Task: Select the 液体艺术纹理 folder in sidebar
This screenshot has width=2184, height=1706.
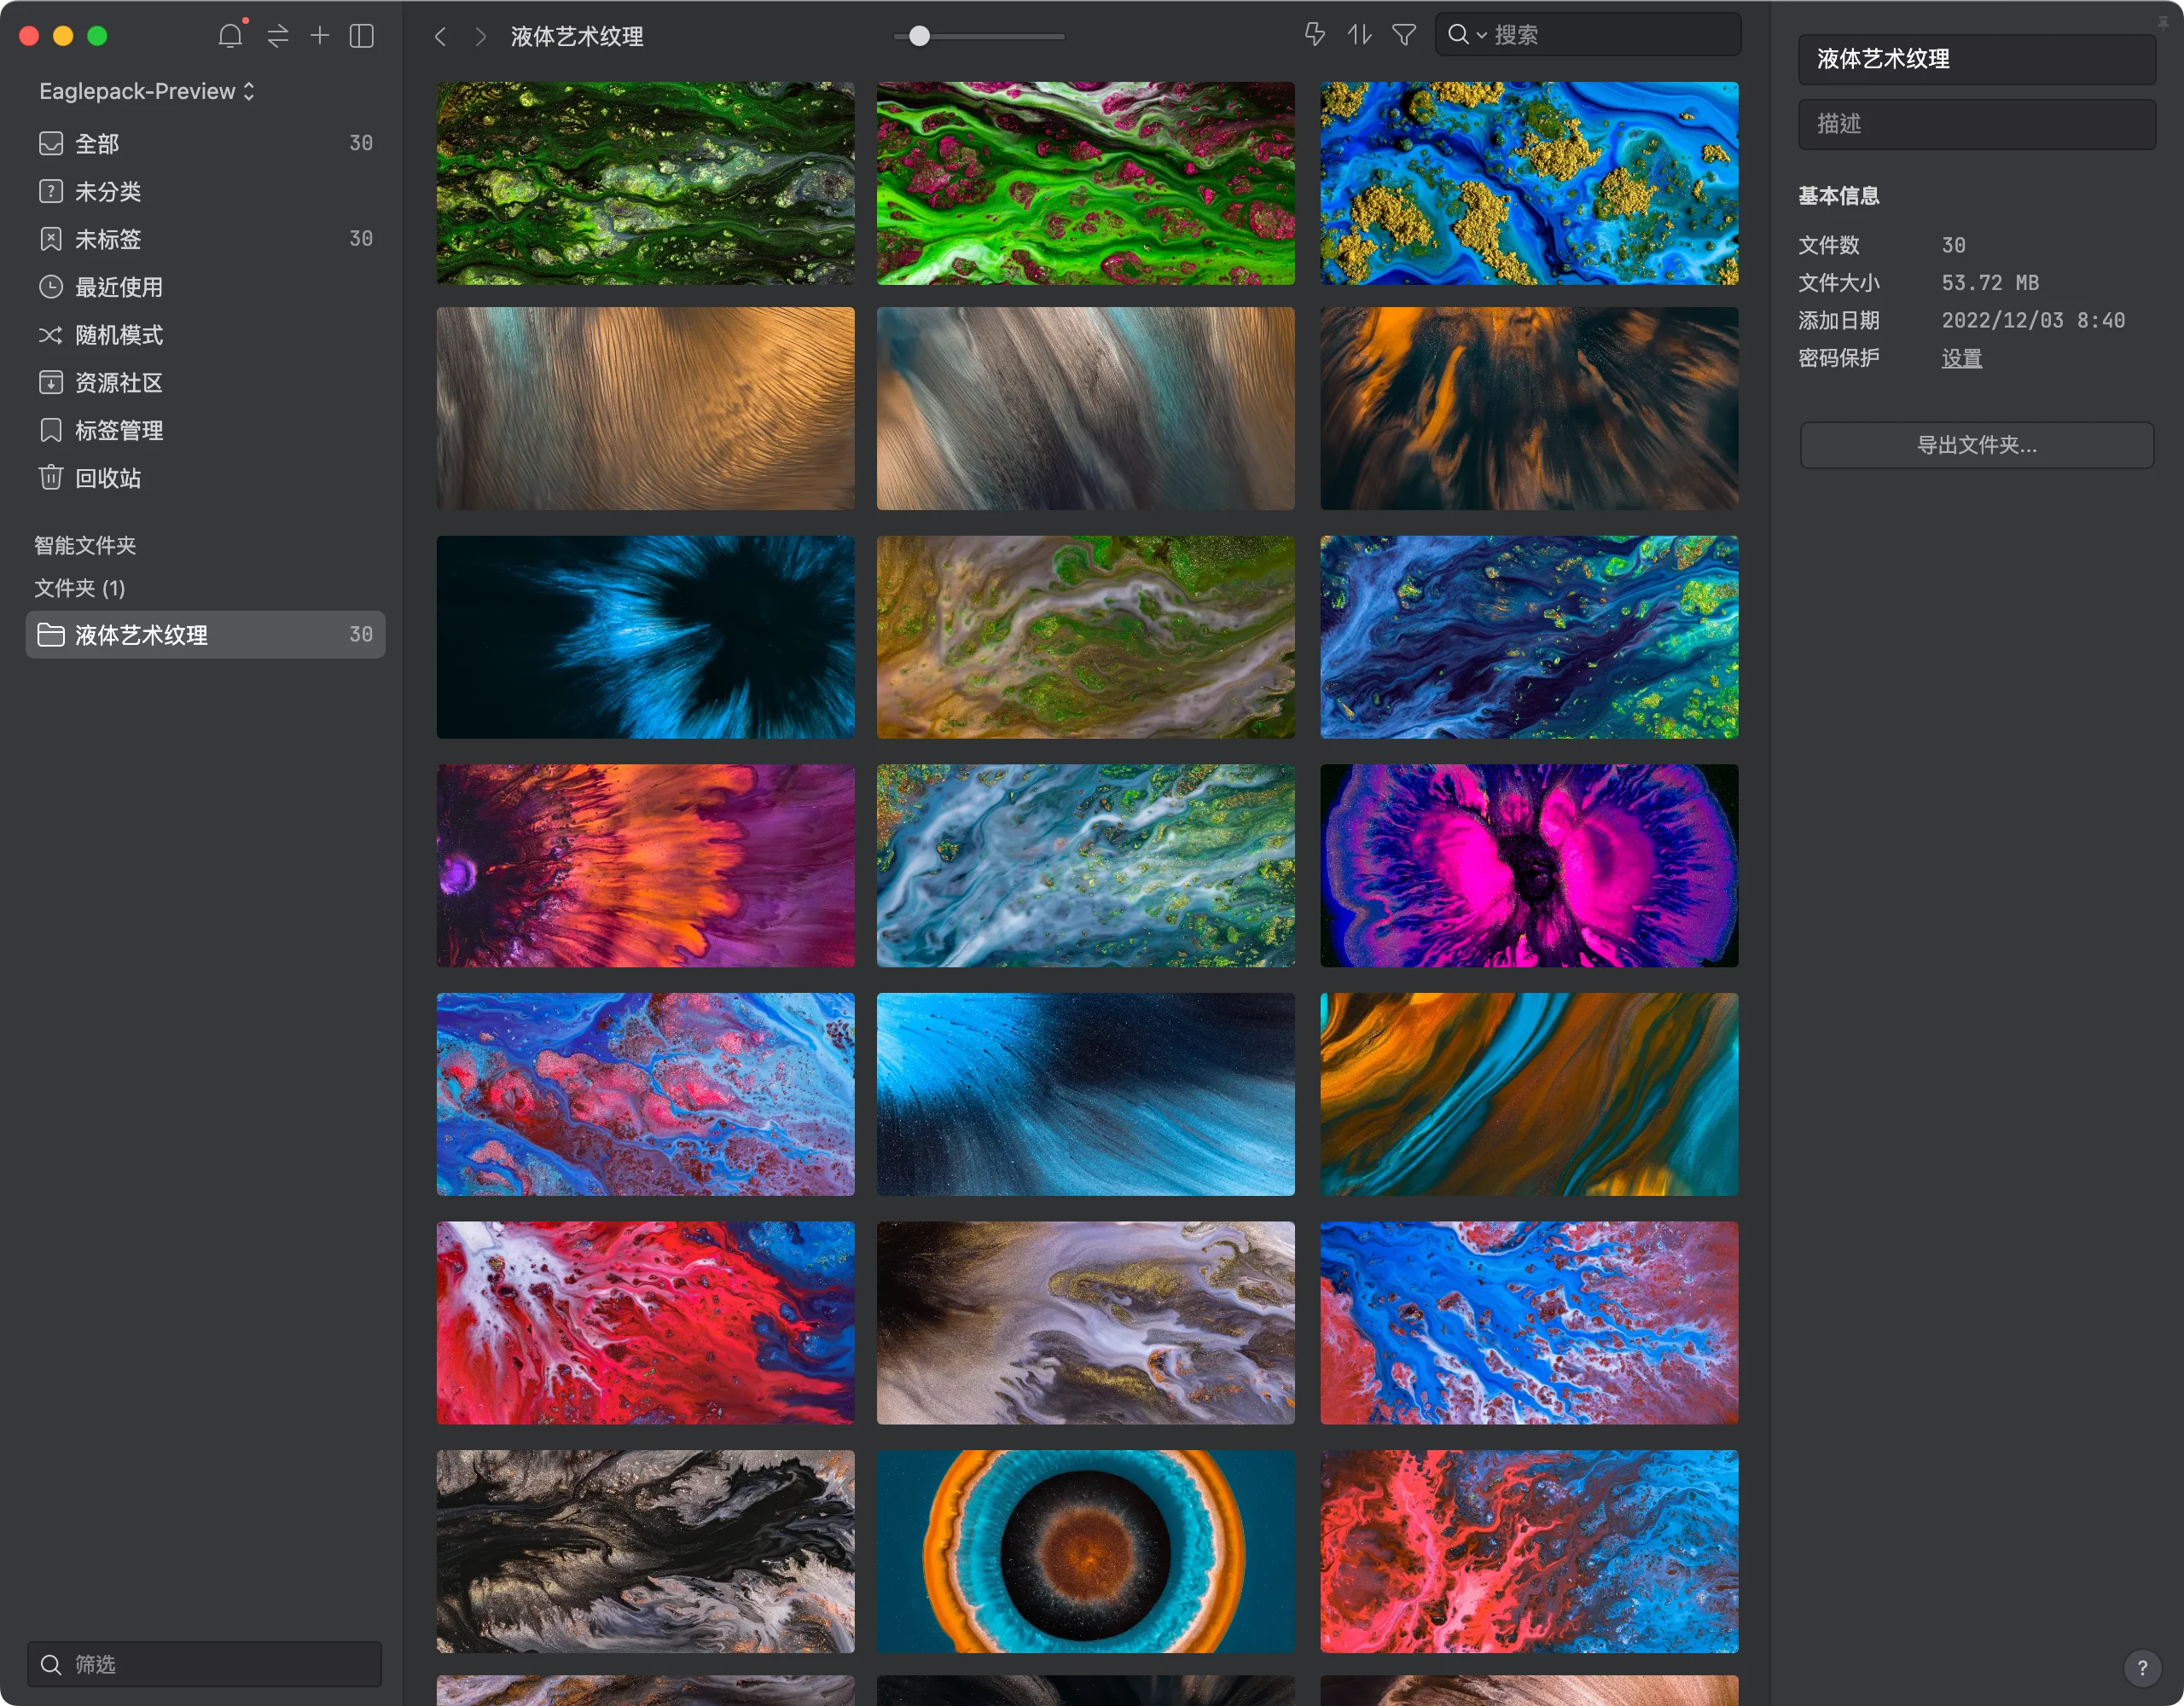Action: pyautogui.click(x=205, y=635)
